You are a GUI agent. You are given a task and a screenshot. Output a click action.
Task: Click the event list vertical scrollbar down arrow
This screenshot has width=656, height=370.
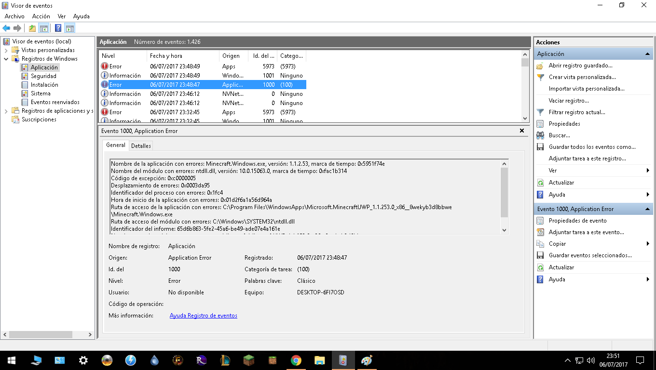tap(525, 118)
